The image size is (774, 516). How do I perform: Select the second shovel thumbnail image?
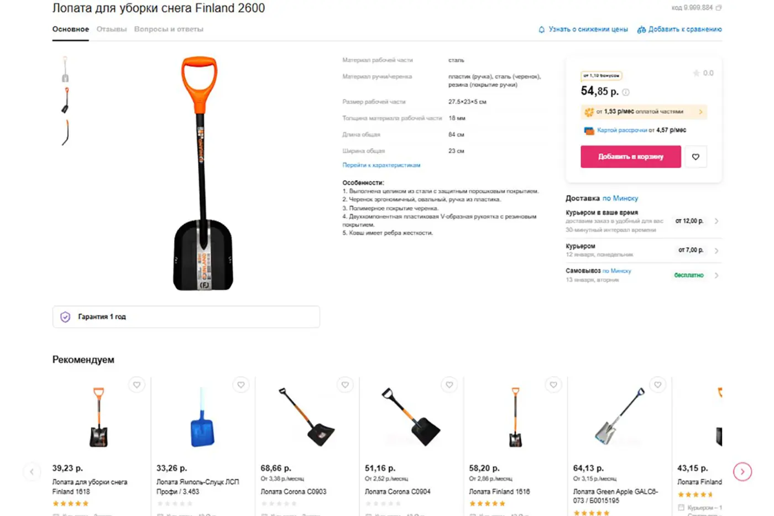(65, 100)
